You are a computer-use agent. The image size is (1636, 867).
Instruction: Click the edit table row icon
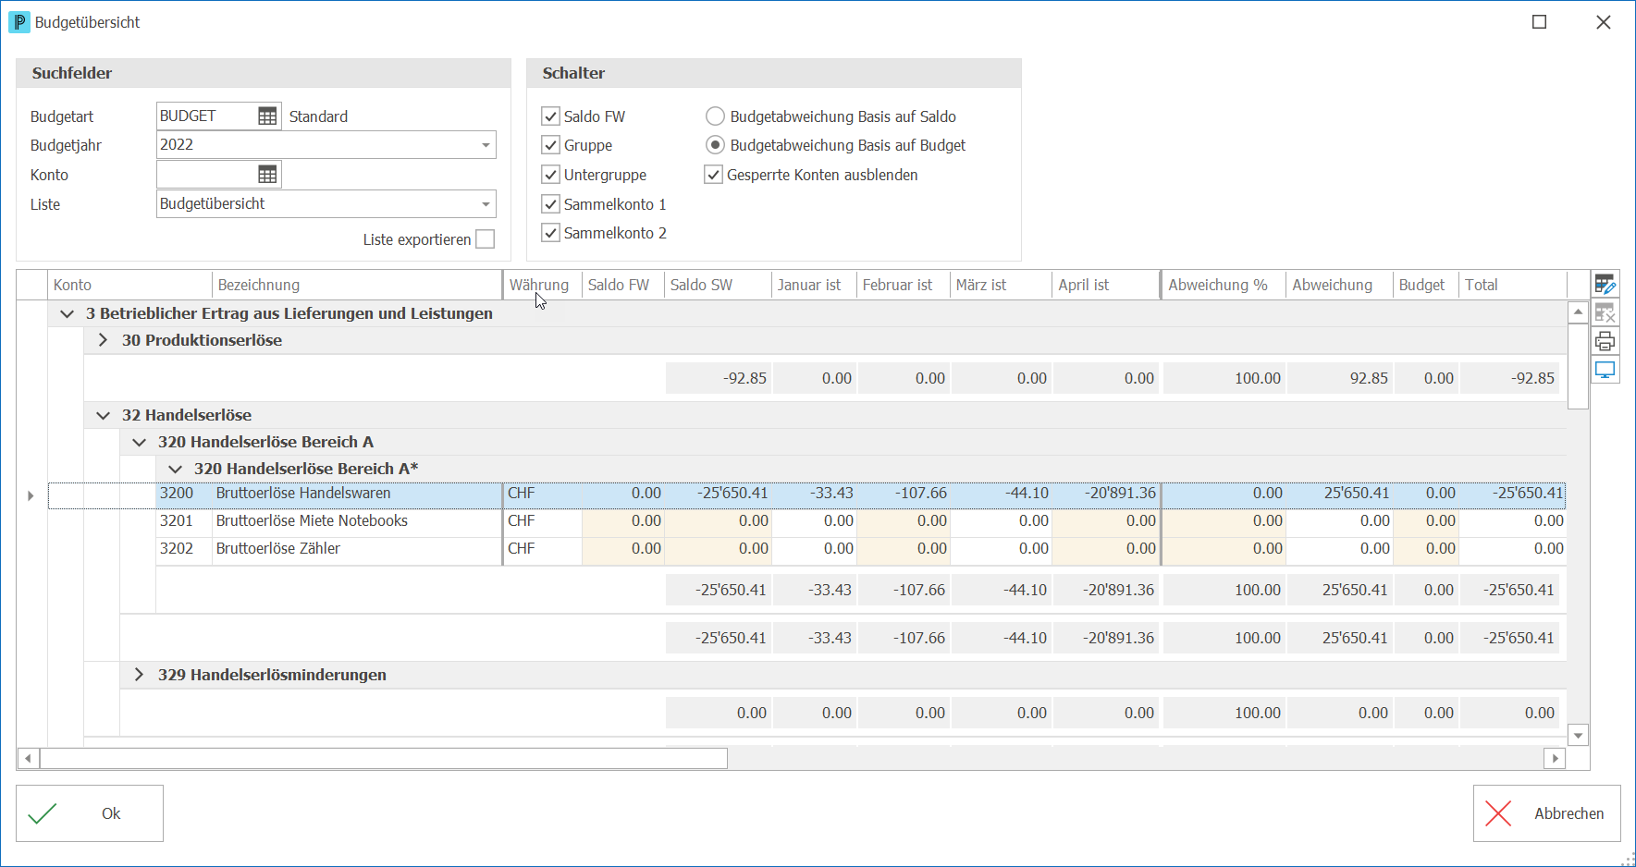[1605, 285]
